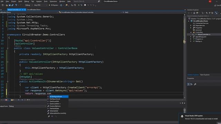Expand the Dependencies node

[x=191, y=25]
